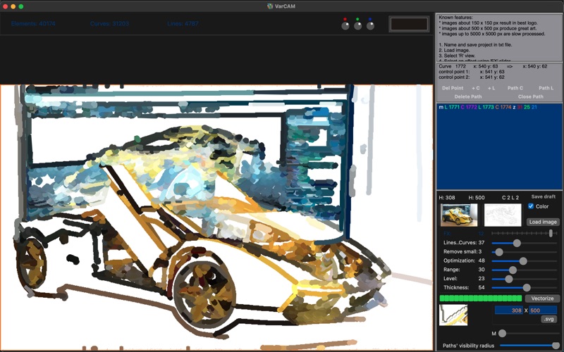
Task: Click the + C add curve button
Action: (475, 88)
